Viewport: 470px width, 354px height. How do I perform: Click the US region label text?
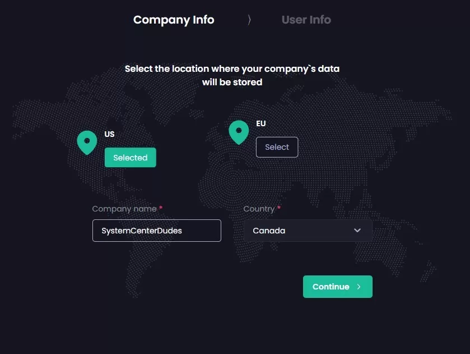(109, 134)
